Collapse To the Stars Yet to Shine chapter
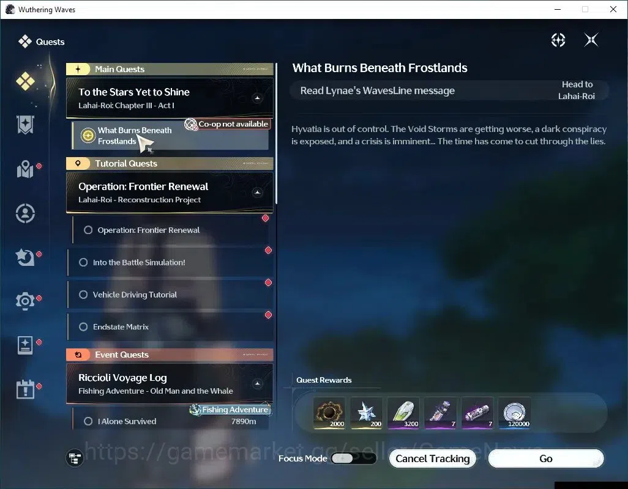 click(257, 98)
